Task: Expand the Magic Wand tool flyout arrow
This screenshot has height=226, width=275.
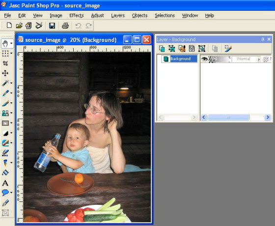Action: tap(11, 83)
